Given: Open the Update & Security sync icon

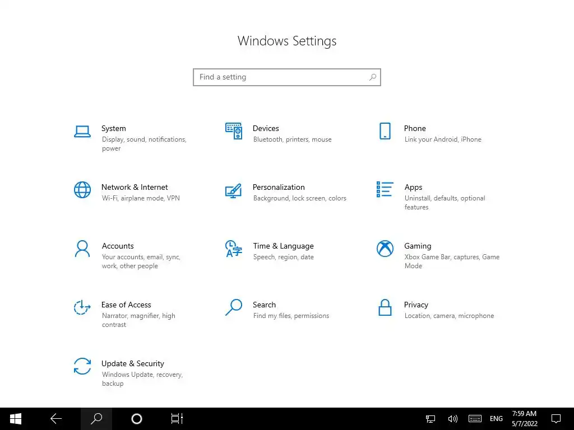Looking at the screenshot, I should click(82, 366).
